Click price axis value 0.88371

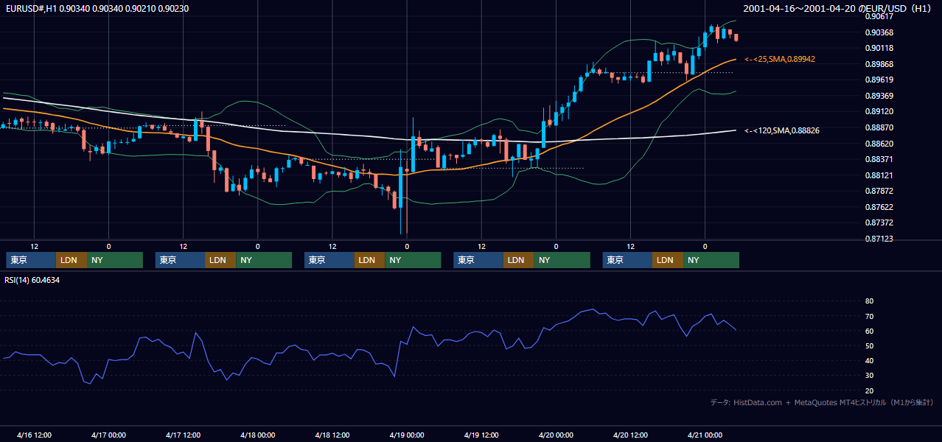click(879, 159)
